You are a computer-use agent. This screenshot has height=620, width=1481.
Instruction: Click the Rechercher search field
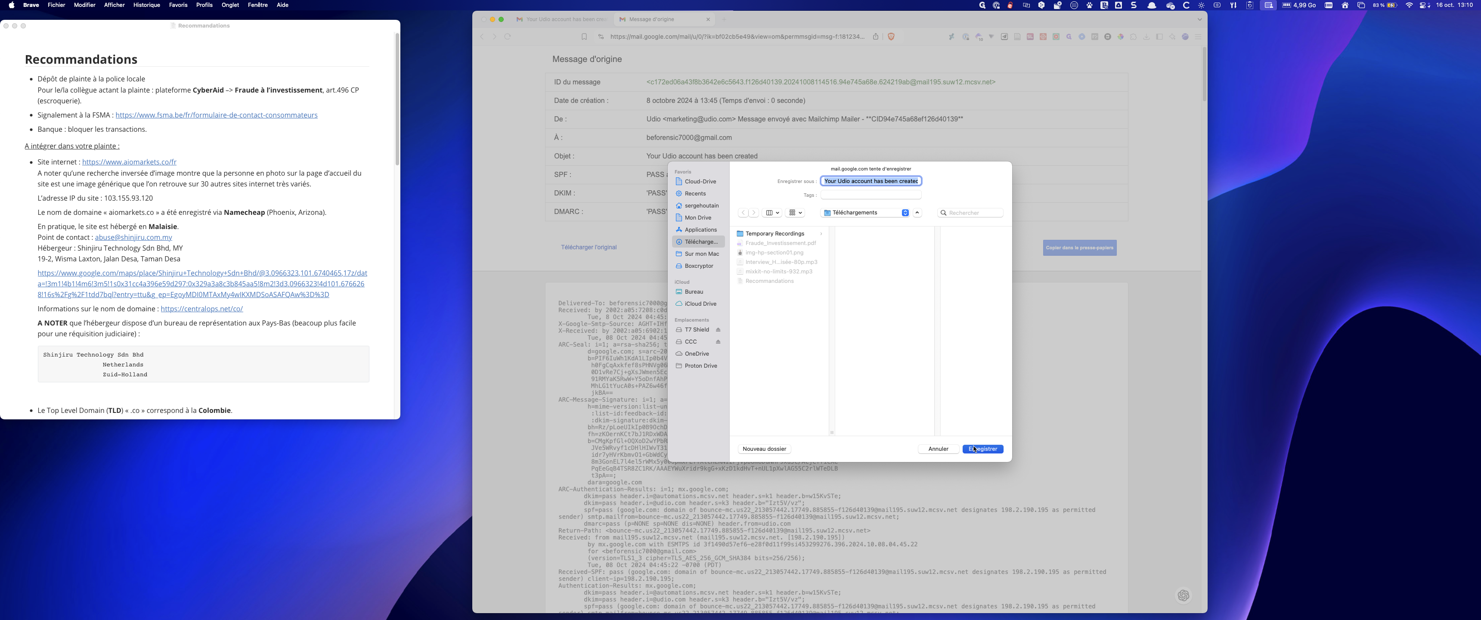pyautogui.click(x=970, y=213)
